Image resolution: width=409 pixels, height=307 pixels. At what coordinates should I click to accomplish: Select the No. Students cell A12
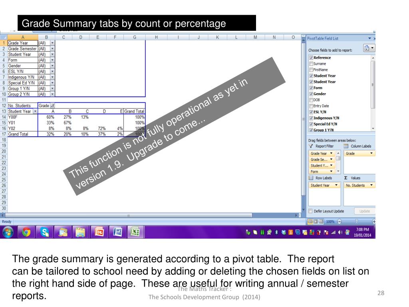[x=23, y=106]
